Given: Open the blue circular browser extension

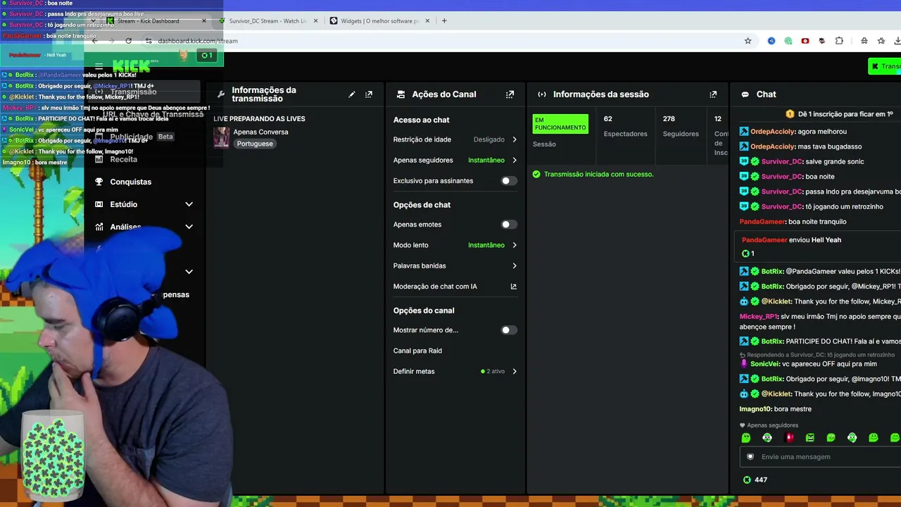Looking at the screenshot, I should point(771,41).
